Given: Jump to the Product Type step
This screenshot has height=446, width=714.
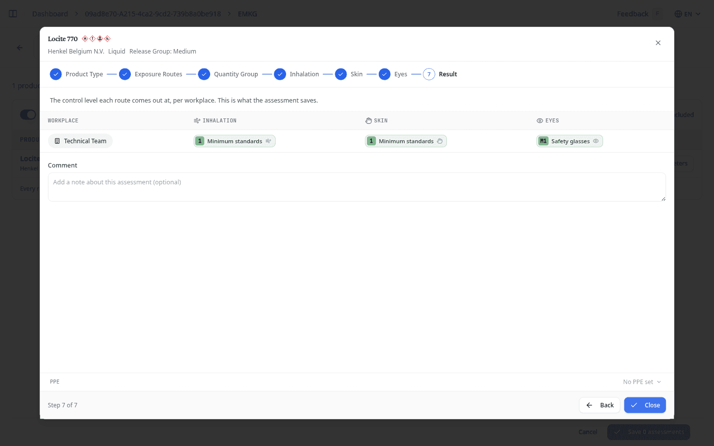Looking at the screenshot, I should [76, 74].
